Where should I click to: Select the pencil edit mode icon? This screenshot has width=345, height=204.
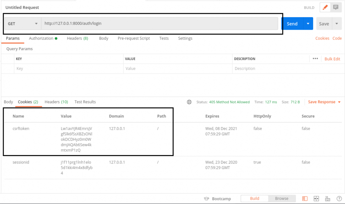pyautogui.click(x=324, y=7)
